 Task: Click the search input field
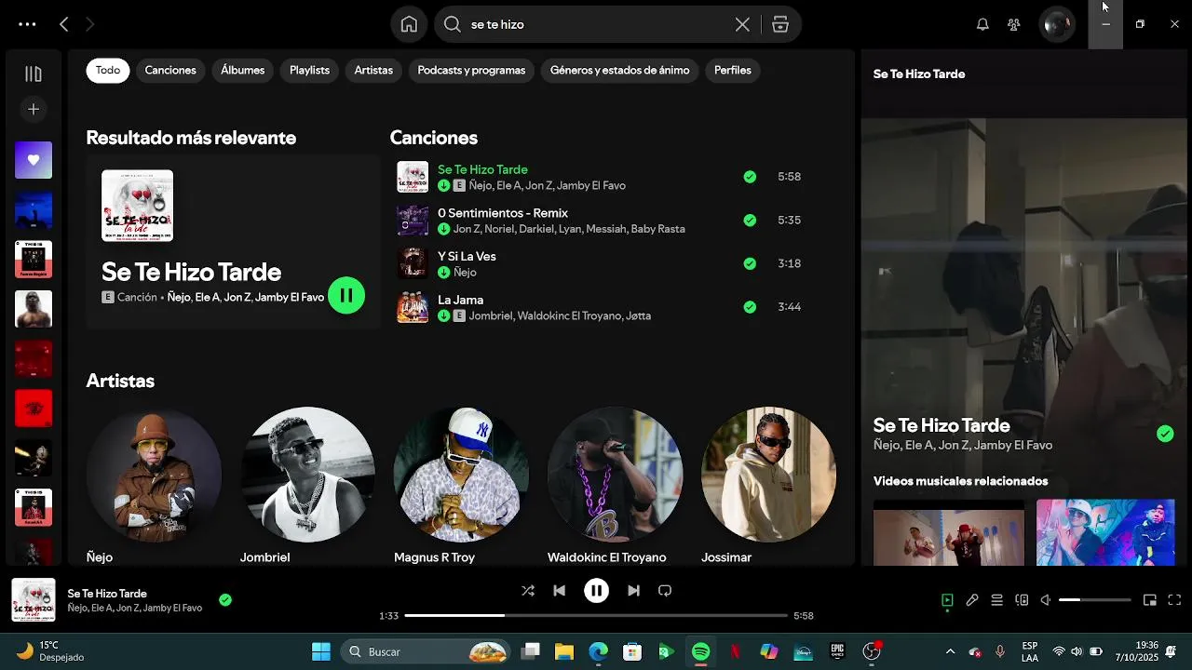click(596, 25)
